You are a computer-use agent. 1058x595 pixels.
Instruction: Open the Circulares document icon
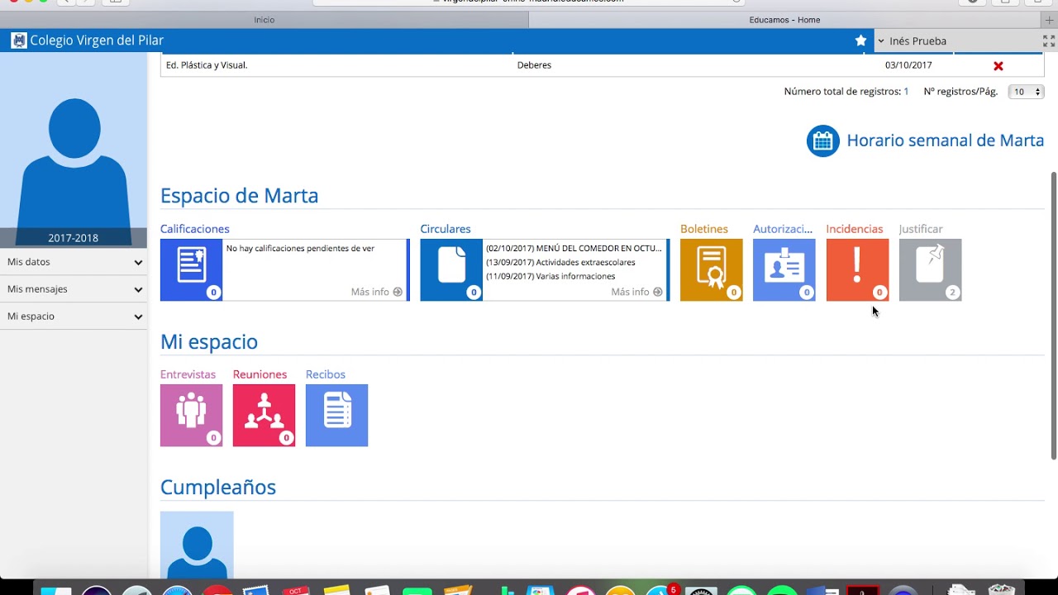pos(450,269)
